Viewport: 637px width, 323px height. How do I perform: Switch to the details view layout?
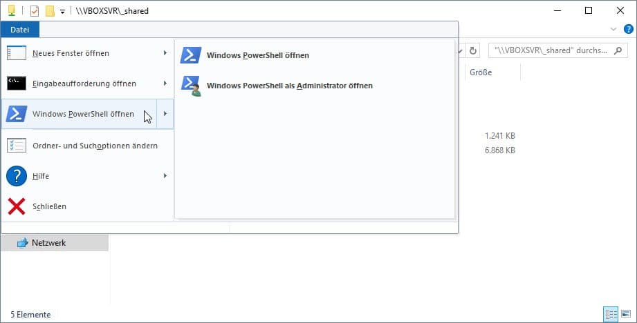click(611, 314)
